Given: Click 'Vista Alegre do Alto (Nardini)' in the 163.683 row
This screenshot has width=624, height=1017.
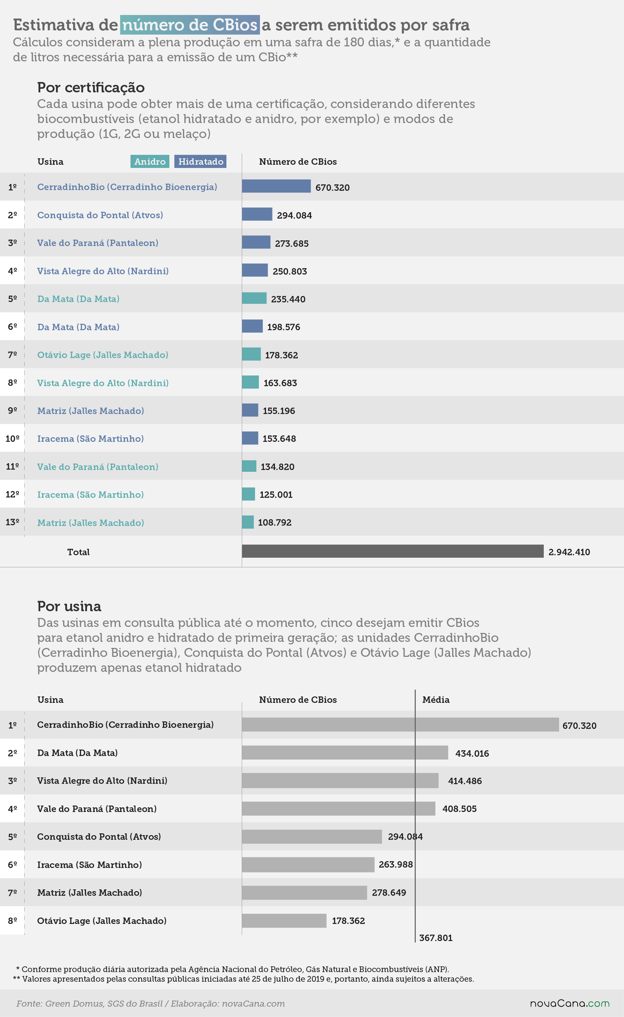Looking at the screenshot, I should click(x=103, y=383).
